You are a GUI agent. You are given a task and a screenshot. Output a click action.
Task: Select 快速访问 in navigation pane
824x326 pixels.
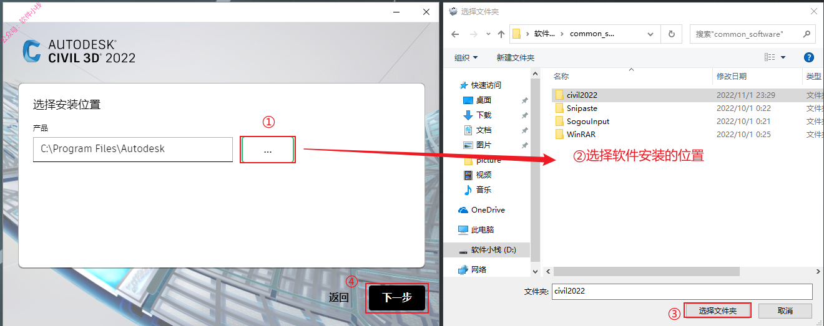click(x=486, y=85)
